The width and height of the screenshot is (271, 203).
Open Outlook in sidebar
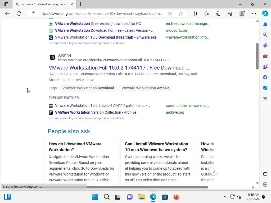265,88
